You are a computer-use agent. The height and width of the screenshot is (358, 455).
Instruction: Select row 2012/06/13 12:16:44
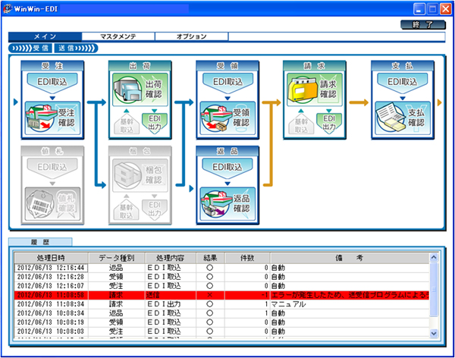coord(222,268)
